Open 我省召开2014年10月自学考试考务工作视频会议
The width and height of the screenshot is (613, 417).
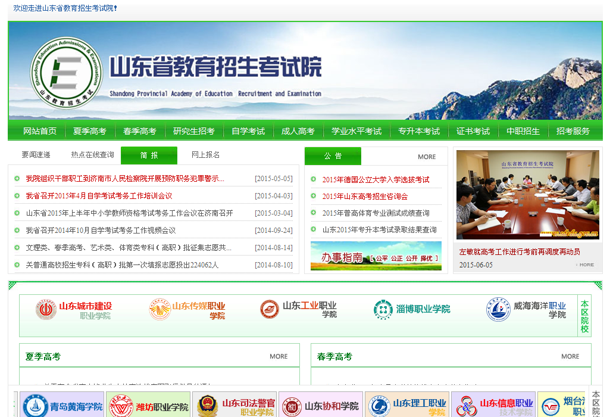pos(101,231)
